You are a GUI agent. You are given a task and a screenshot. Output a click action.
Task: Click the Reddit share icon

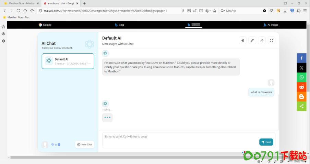coord(301,87)
